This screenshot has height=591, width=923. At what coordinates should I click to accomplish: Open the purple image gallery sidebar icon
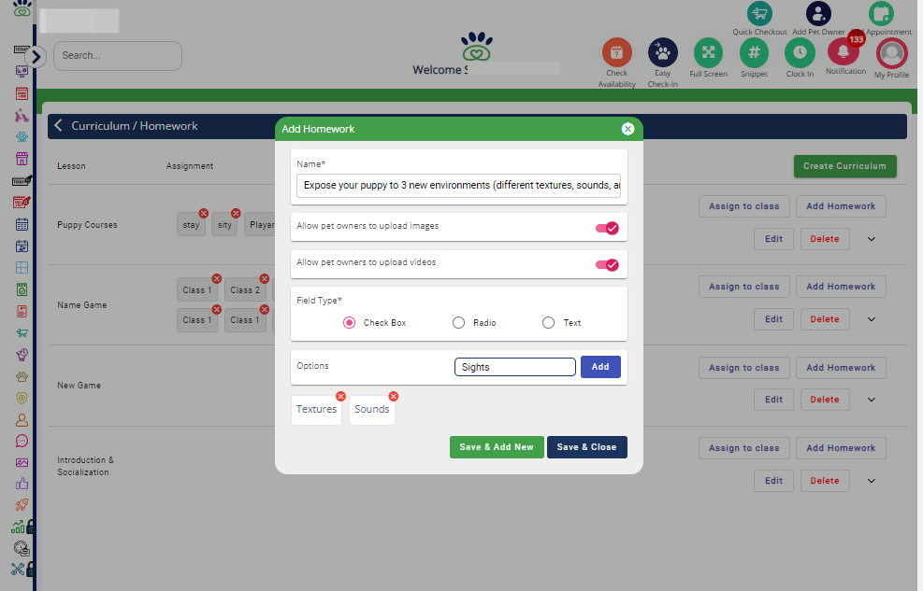(x=22, y=462)
